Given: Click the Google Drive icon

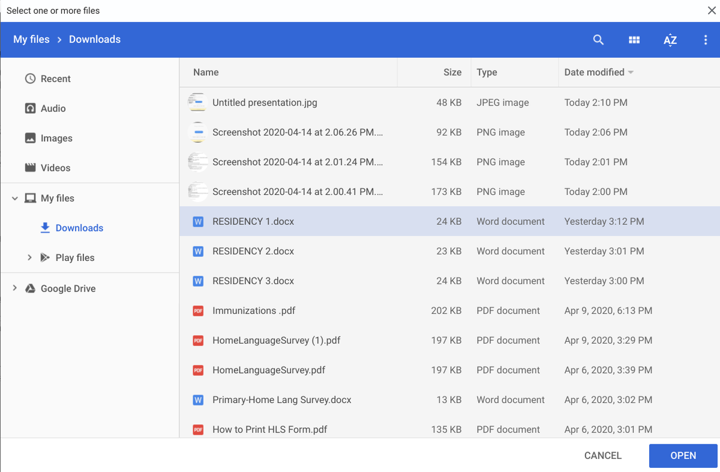Looking at the screenshot, I should (x=31, y=288).
